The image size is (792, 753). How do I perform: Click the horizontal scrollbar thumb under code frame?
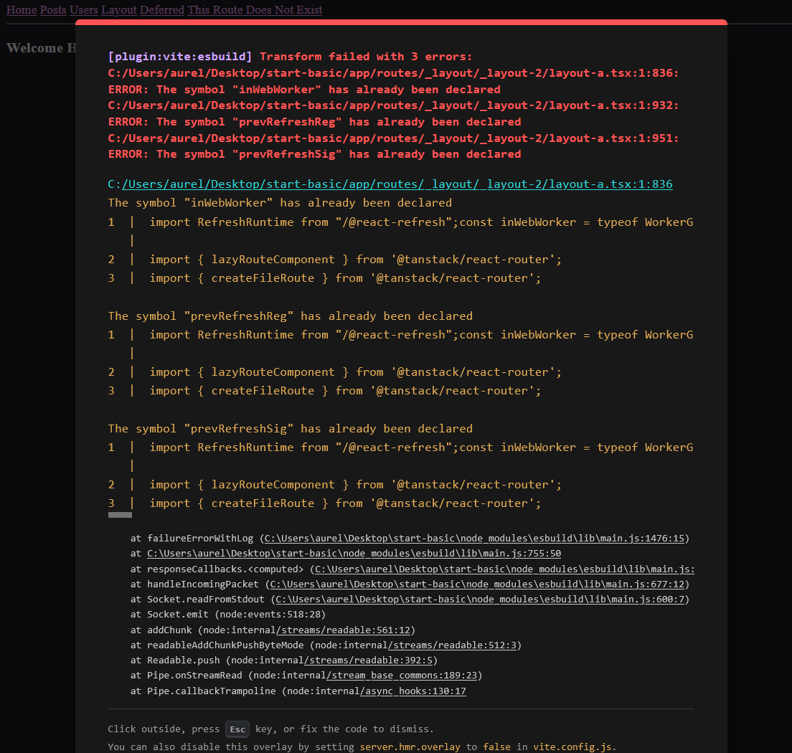point(121,515)
